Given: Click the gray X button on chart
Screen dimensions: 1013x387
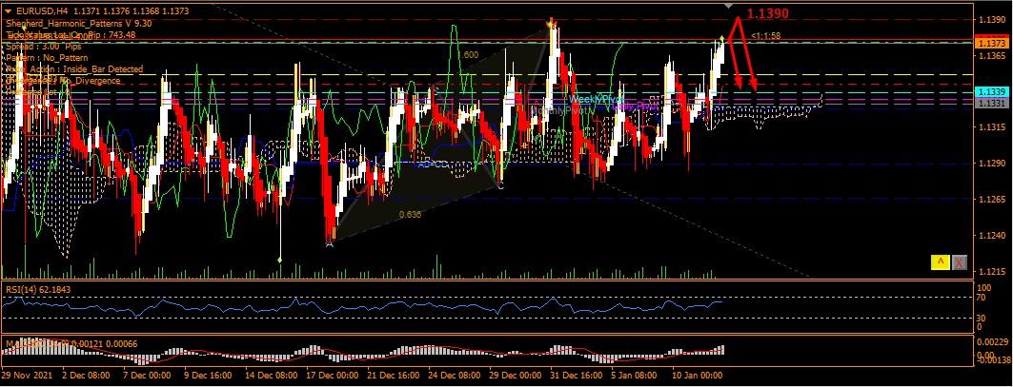Looking at the screenshot, I should [960, 262].
